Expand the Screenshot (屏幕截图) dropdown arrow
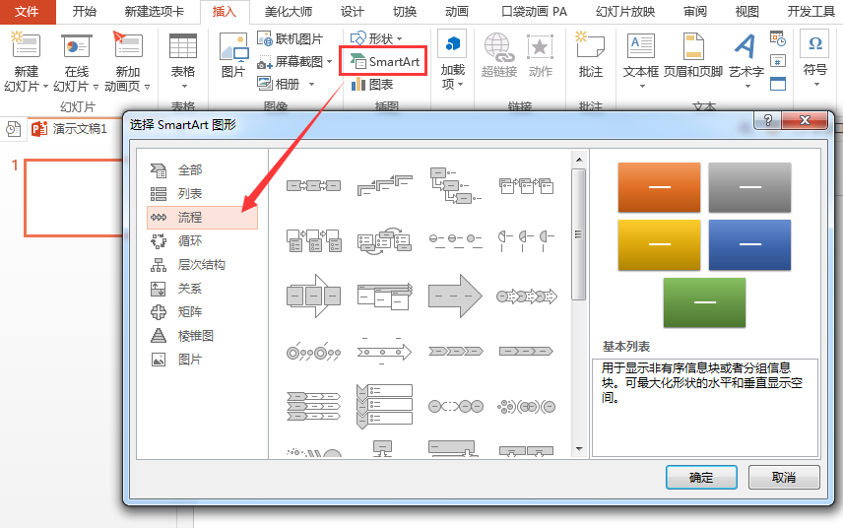Viewport: 843px width, 528px height. [x=329, y=62]
